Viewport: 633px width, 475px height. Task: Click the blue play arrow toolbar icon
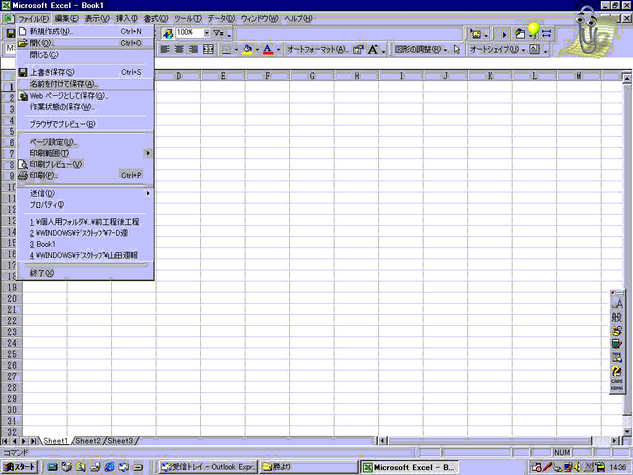tap(503, 35)
